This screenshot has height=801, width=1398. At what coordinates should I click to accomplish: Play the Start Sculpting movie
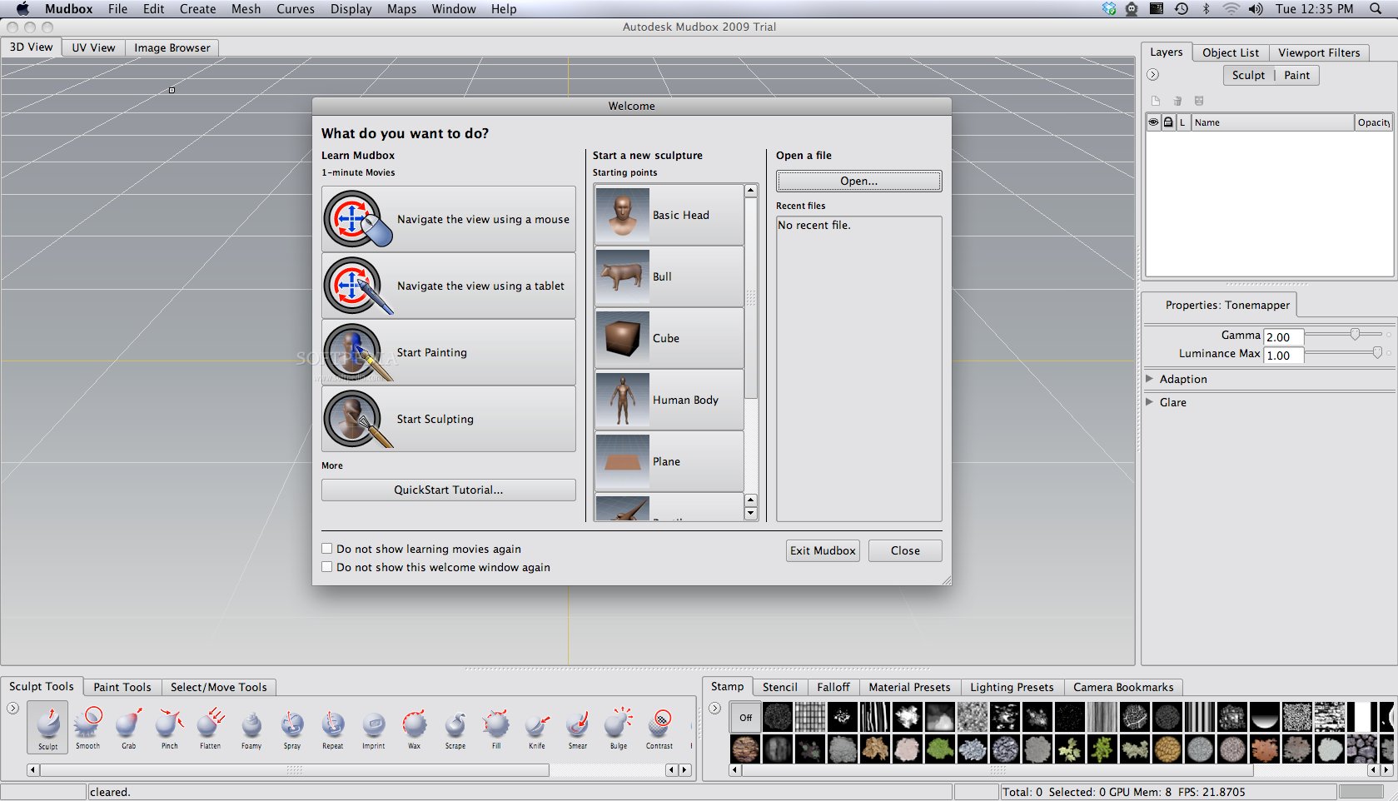(x=449, y=419)
